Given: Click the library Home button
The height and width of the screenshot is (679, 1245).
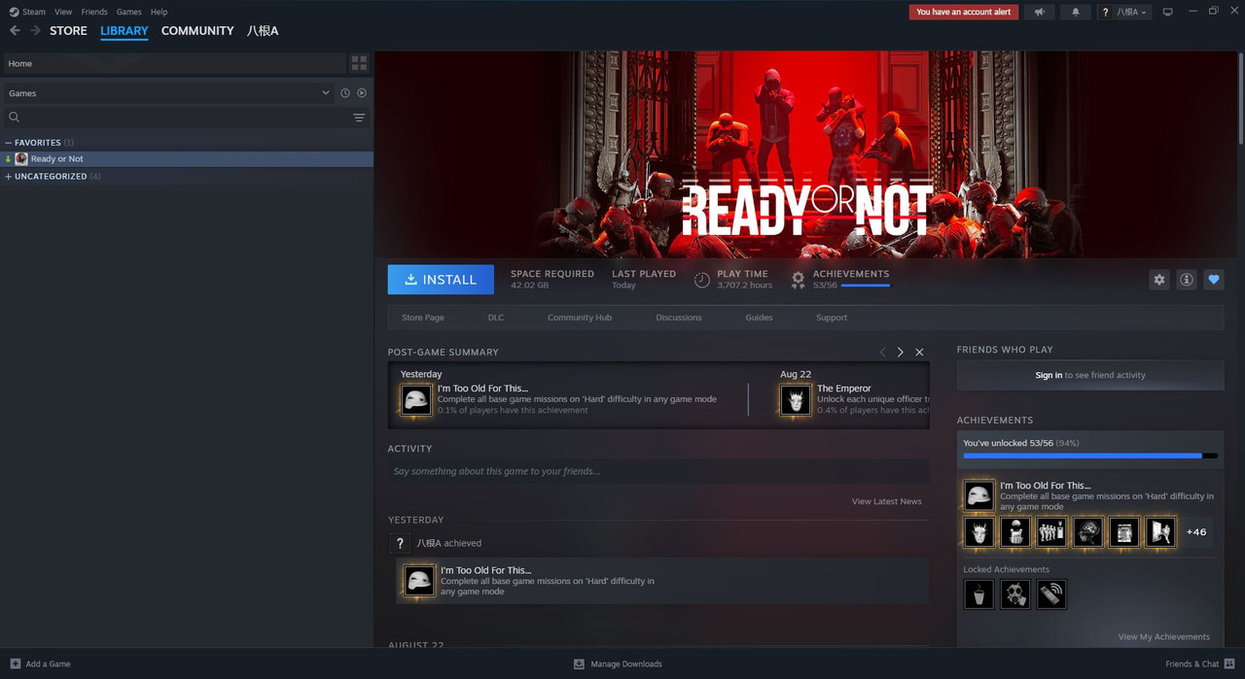Looking at the screenshot, I should click(174, 63).
